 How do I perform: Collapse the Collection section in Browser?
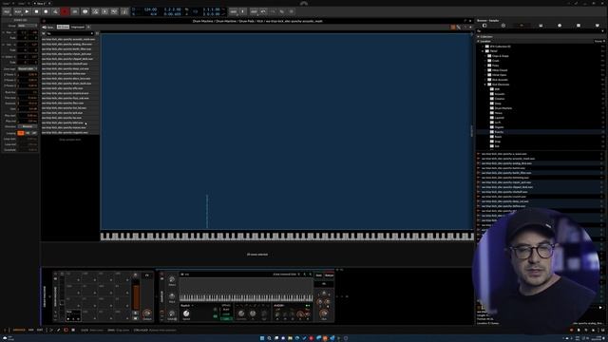pyautogui.click(x=479, y=36)
